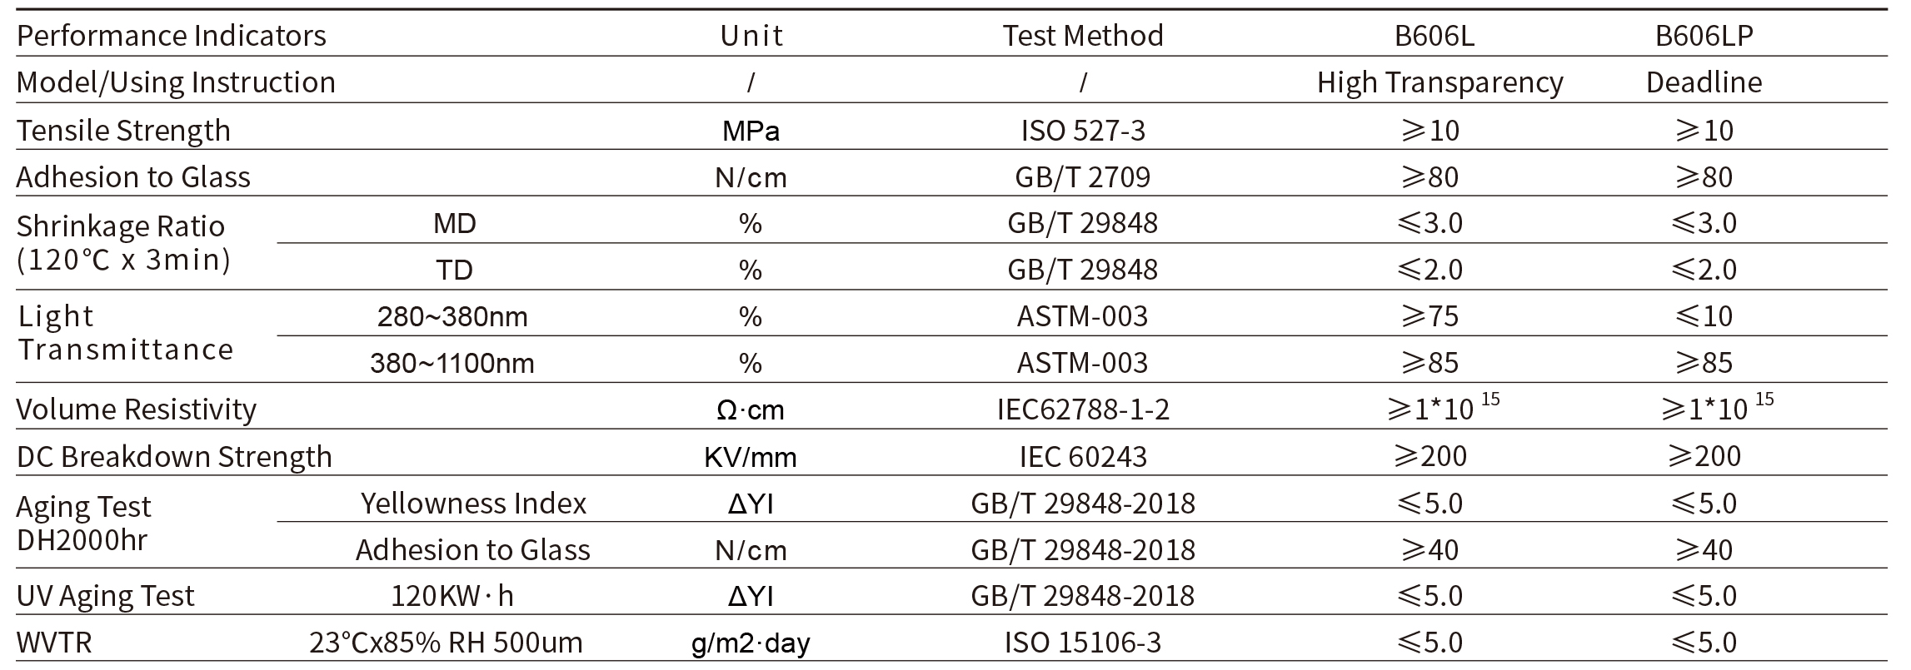
Task: Select the High Transparency cell
Action: tap(1439, 82)
